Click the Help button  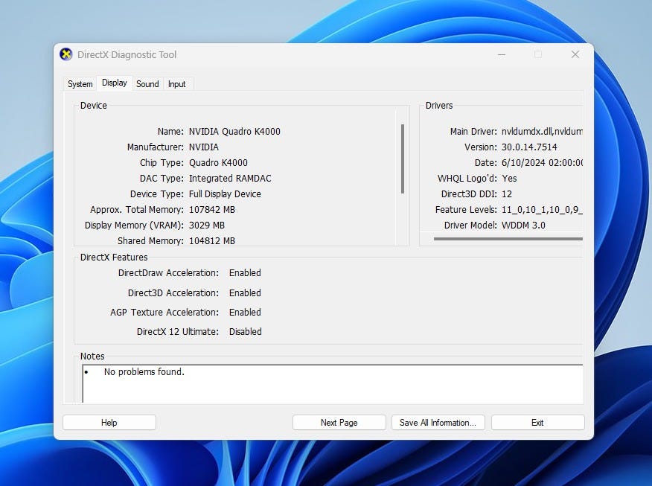[109, 423]
